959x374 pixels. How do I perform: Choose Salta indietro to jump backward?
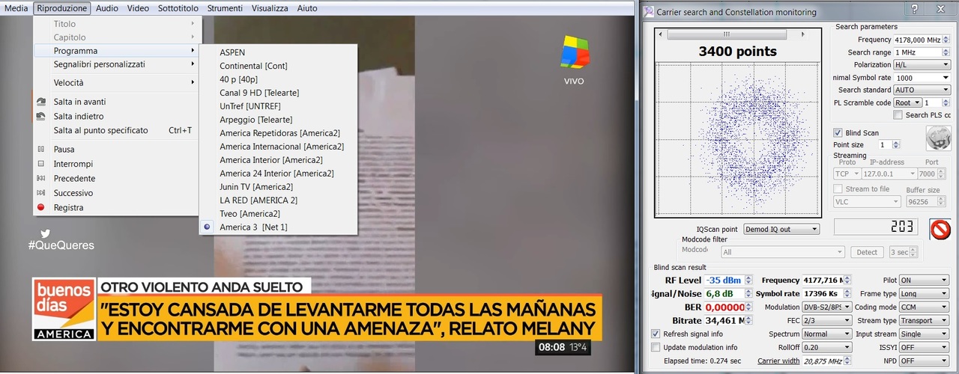pyautogui.click(x=79, y=116)
